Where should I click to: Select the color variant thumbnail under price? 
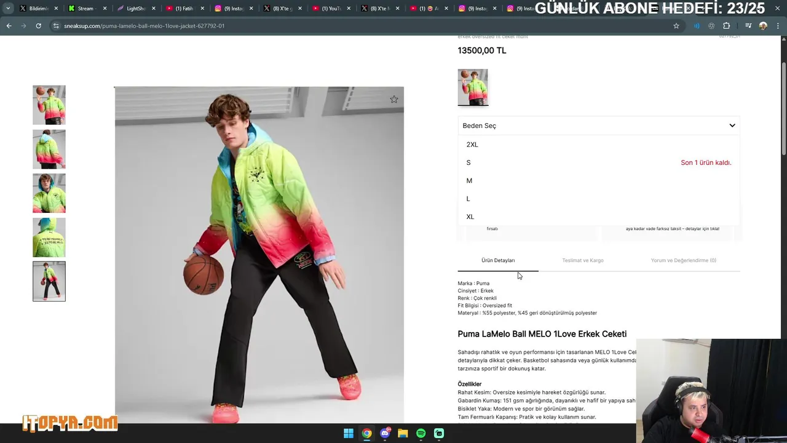[x=473, y=87]
